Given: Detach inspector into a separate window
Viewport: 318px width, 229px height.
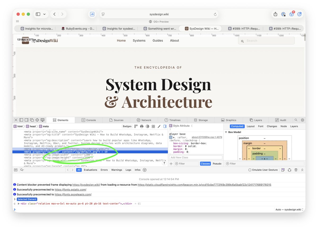Looking at the screenshot, I should point(32,120).
